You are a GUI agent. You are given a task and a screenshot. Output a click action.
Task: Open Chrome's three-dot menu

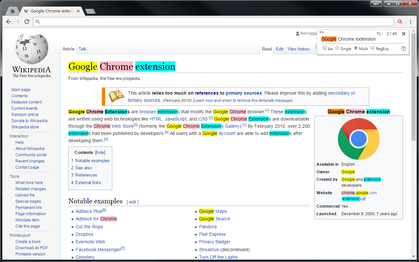point(410,22)
